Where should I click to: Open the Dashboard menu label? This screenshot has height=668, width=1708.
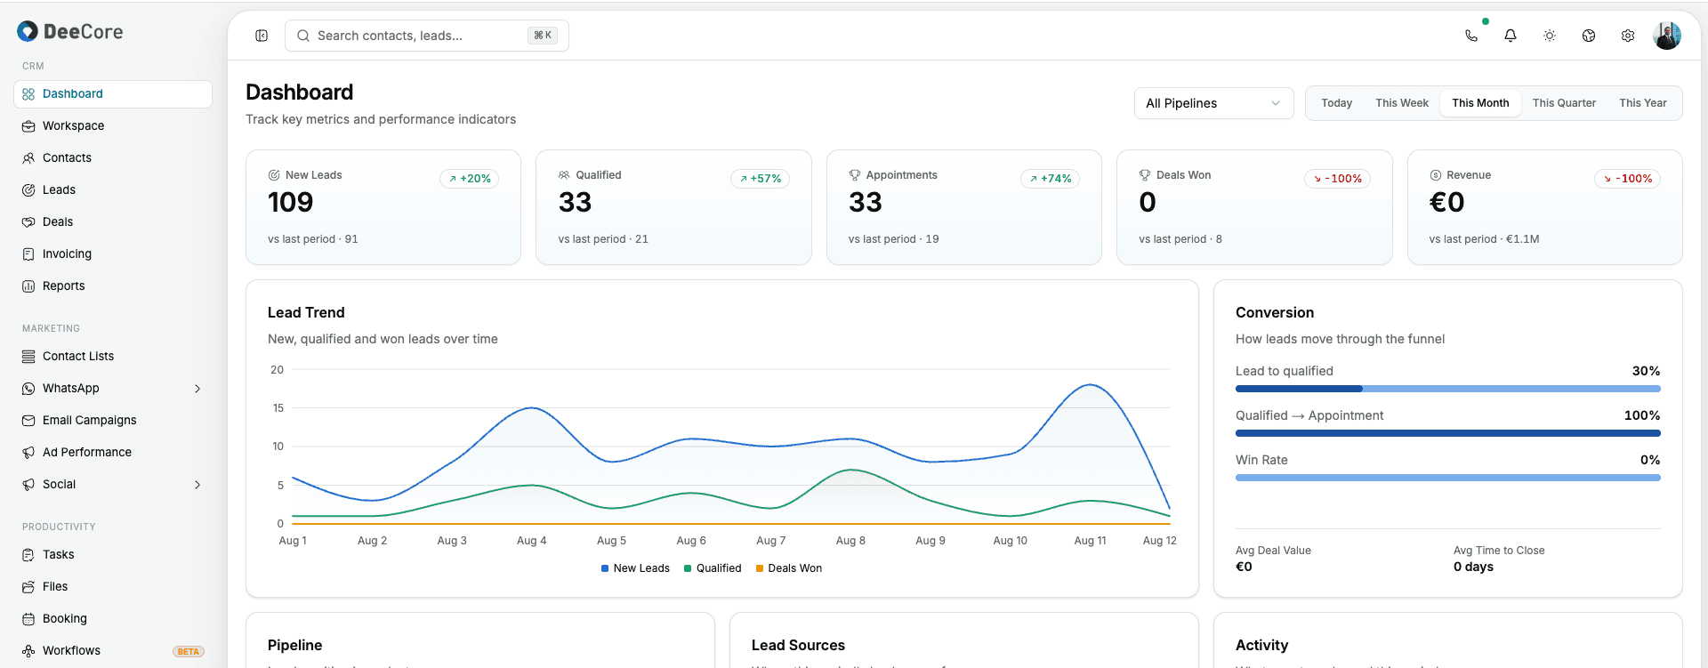point(73,94)
